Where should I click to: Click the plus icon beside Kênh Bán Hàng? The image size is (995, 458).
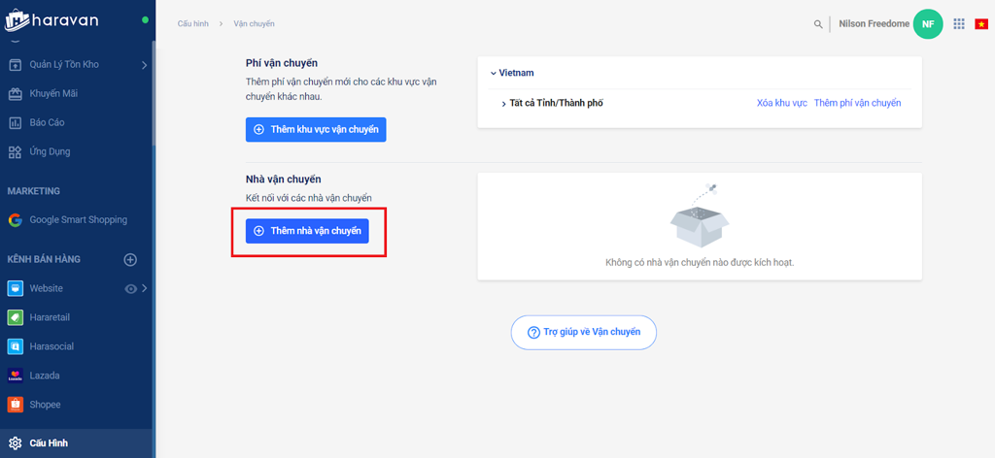point(130,259)
